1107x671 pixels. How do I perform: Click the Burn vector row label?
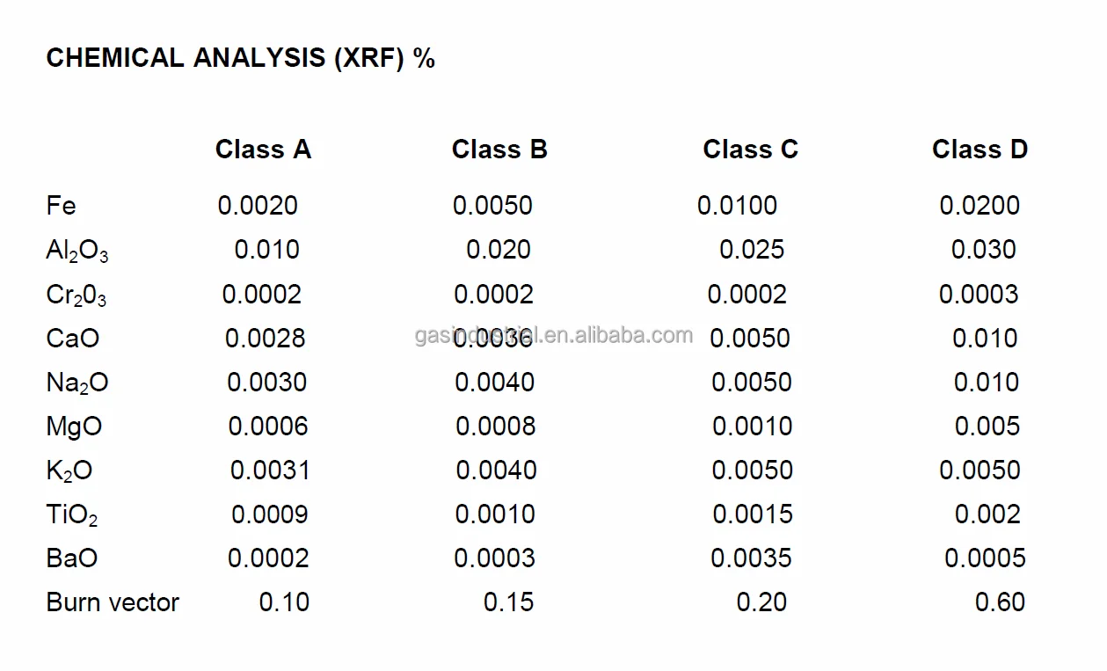click(x=113, y=602)
